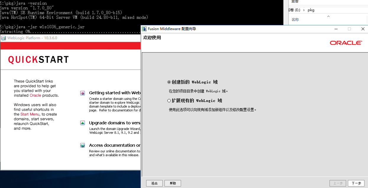Click the Oracle logo in the wizard

click(x=346, y=43)
